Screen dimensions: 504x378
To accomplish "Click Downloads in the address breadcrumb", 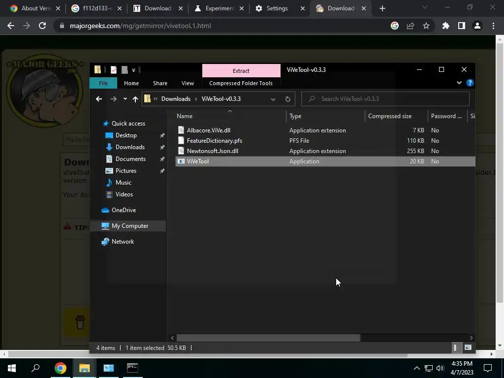I will pos(176,98).
